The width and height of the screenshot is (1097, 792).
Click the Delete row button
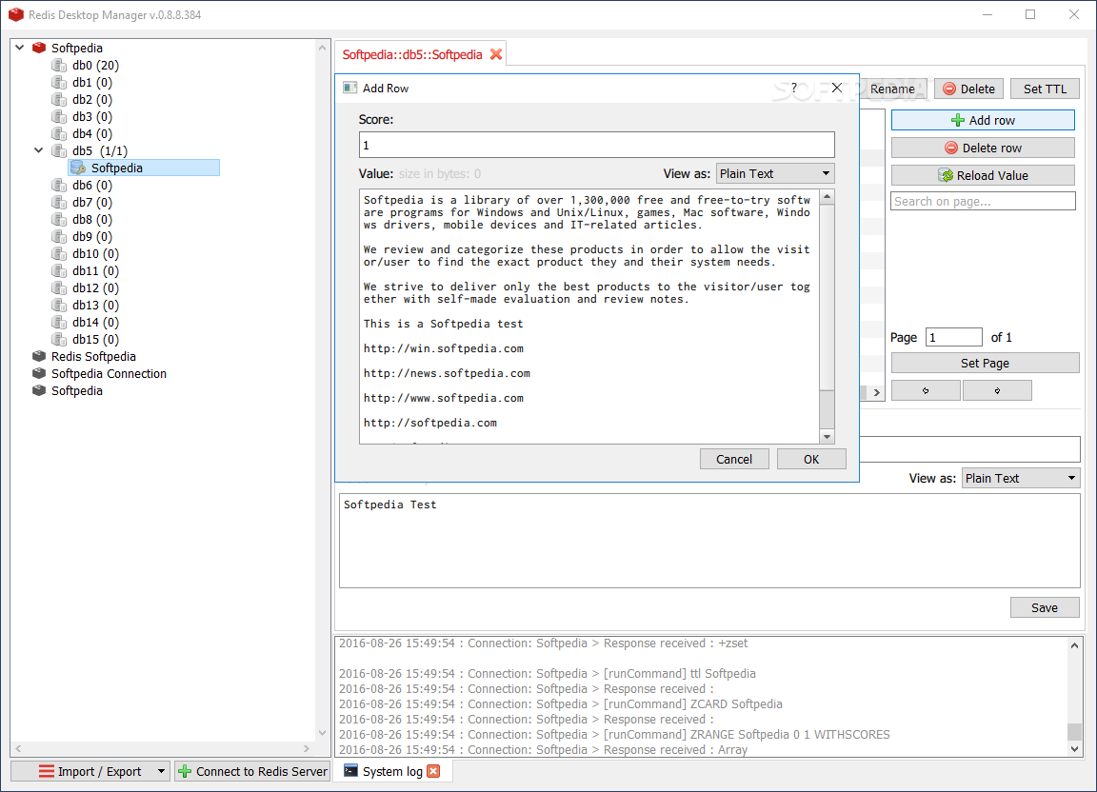983,148
